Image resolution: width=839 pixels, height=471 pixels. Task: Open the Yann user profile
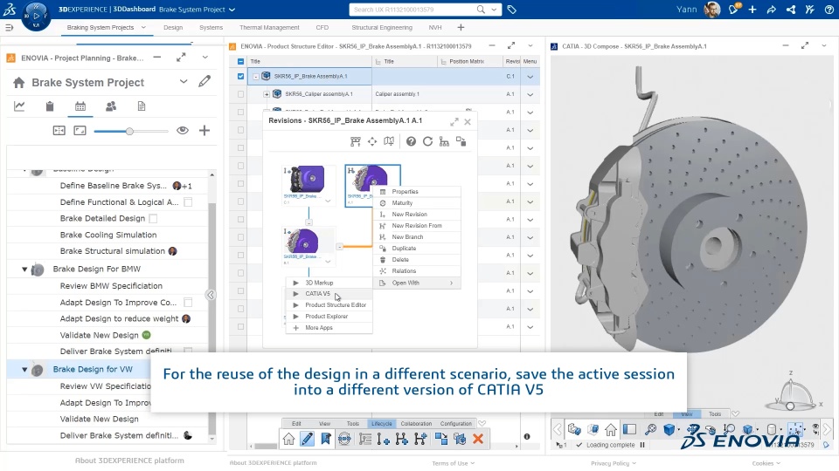tap(712, 10)
